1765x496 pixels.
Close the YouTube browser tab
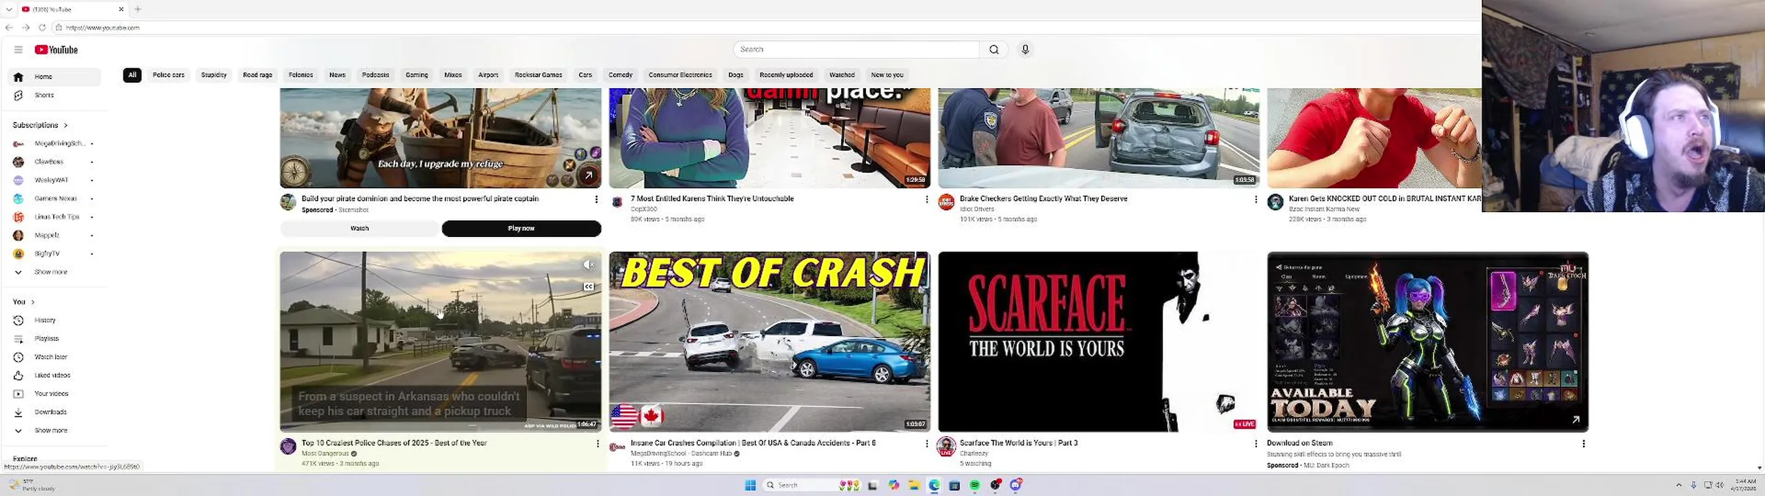(121, 9)
